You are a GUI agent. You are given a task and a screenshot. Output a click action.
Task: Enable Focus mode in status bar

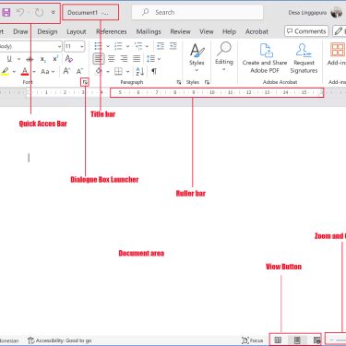[x=252, y=340]
